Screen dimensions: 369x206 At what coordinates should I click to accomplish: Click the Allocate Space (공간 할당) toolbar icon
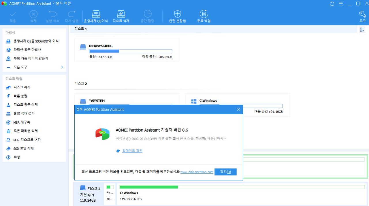pyautogui.click(x=148, y=16)
